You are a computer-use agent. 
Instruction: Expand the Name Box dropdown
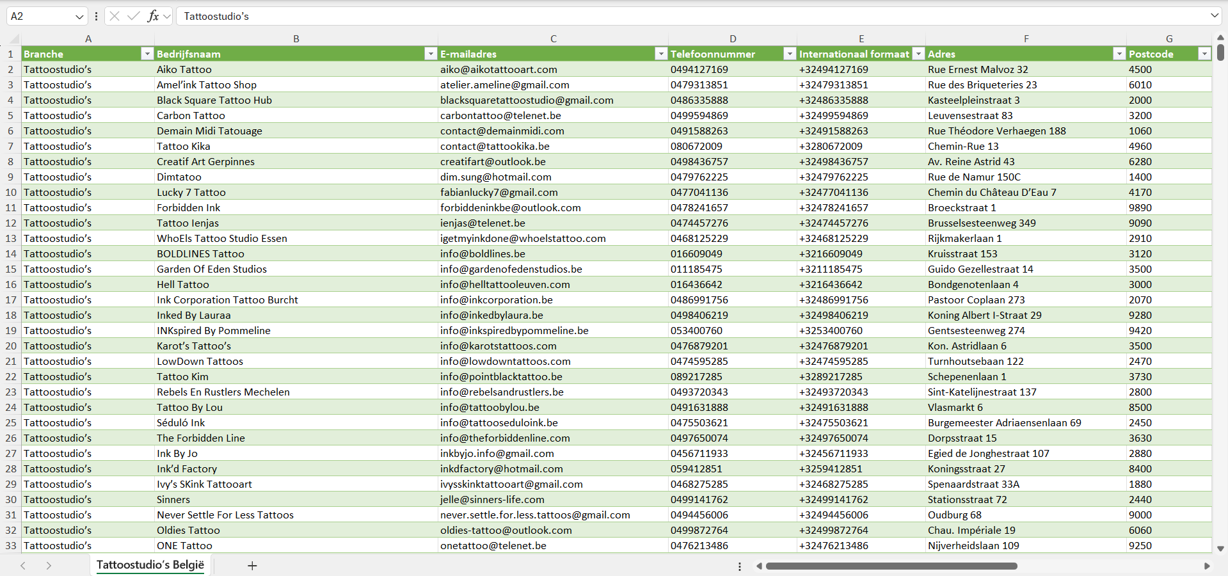pyautogui.click(x=79, y=17)
